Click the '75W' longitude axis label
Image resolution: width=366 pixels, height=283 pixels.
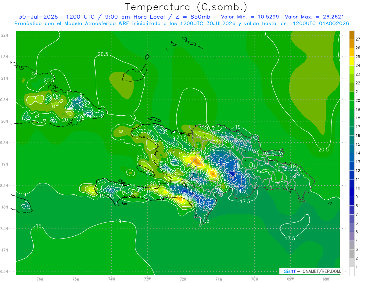click(x=76, y=279)
